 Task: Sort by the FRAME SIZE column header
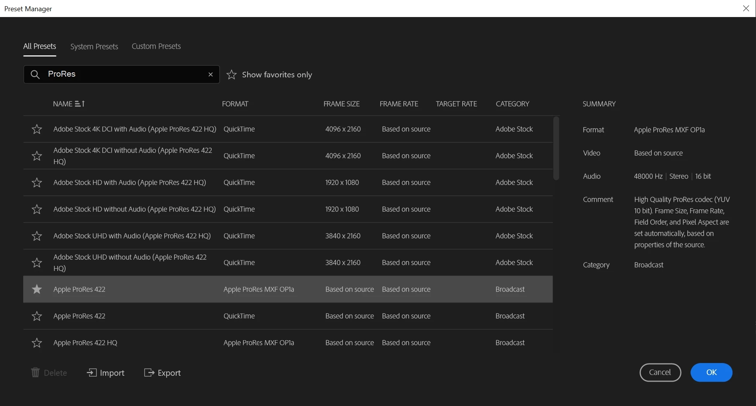tap(341, 104)
